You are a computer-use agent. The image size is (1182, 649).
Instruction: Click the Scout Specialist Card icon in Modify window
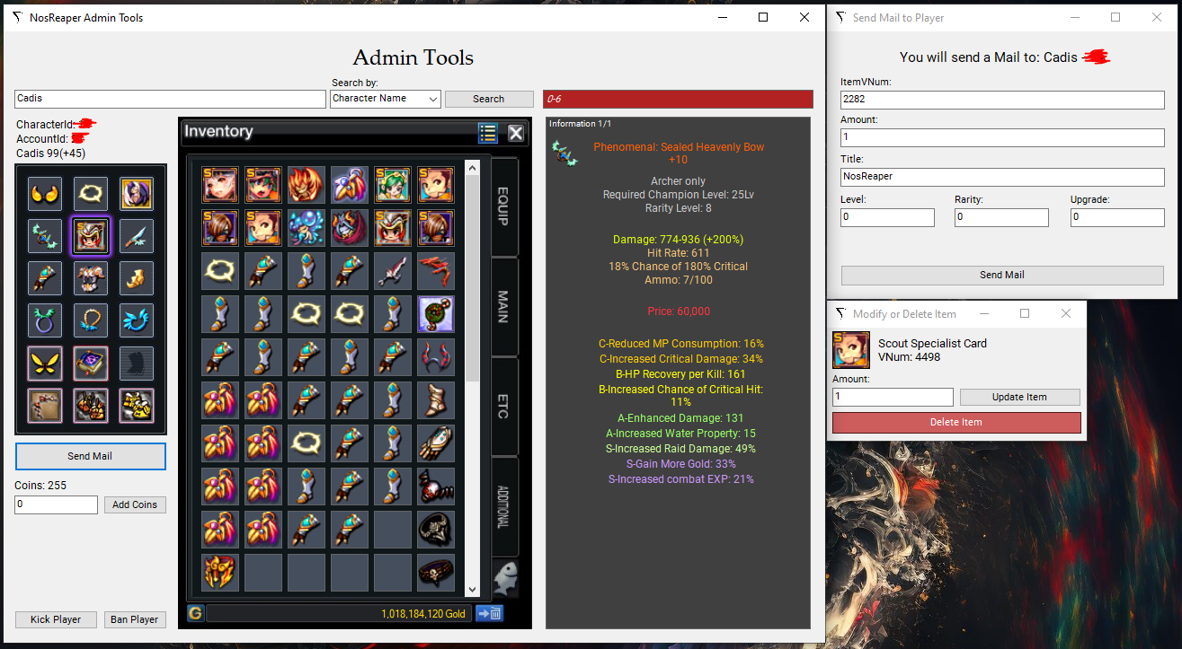click(x=850, y=349)
